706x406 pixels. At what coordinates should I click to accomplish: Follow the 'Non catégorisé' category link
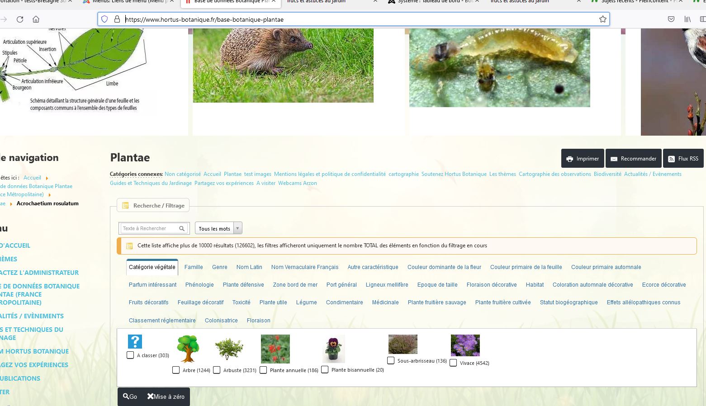[183, 174]
